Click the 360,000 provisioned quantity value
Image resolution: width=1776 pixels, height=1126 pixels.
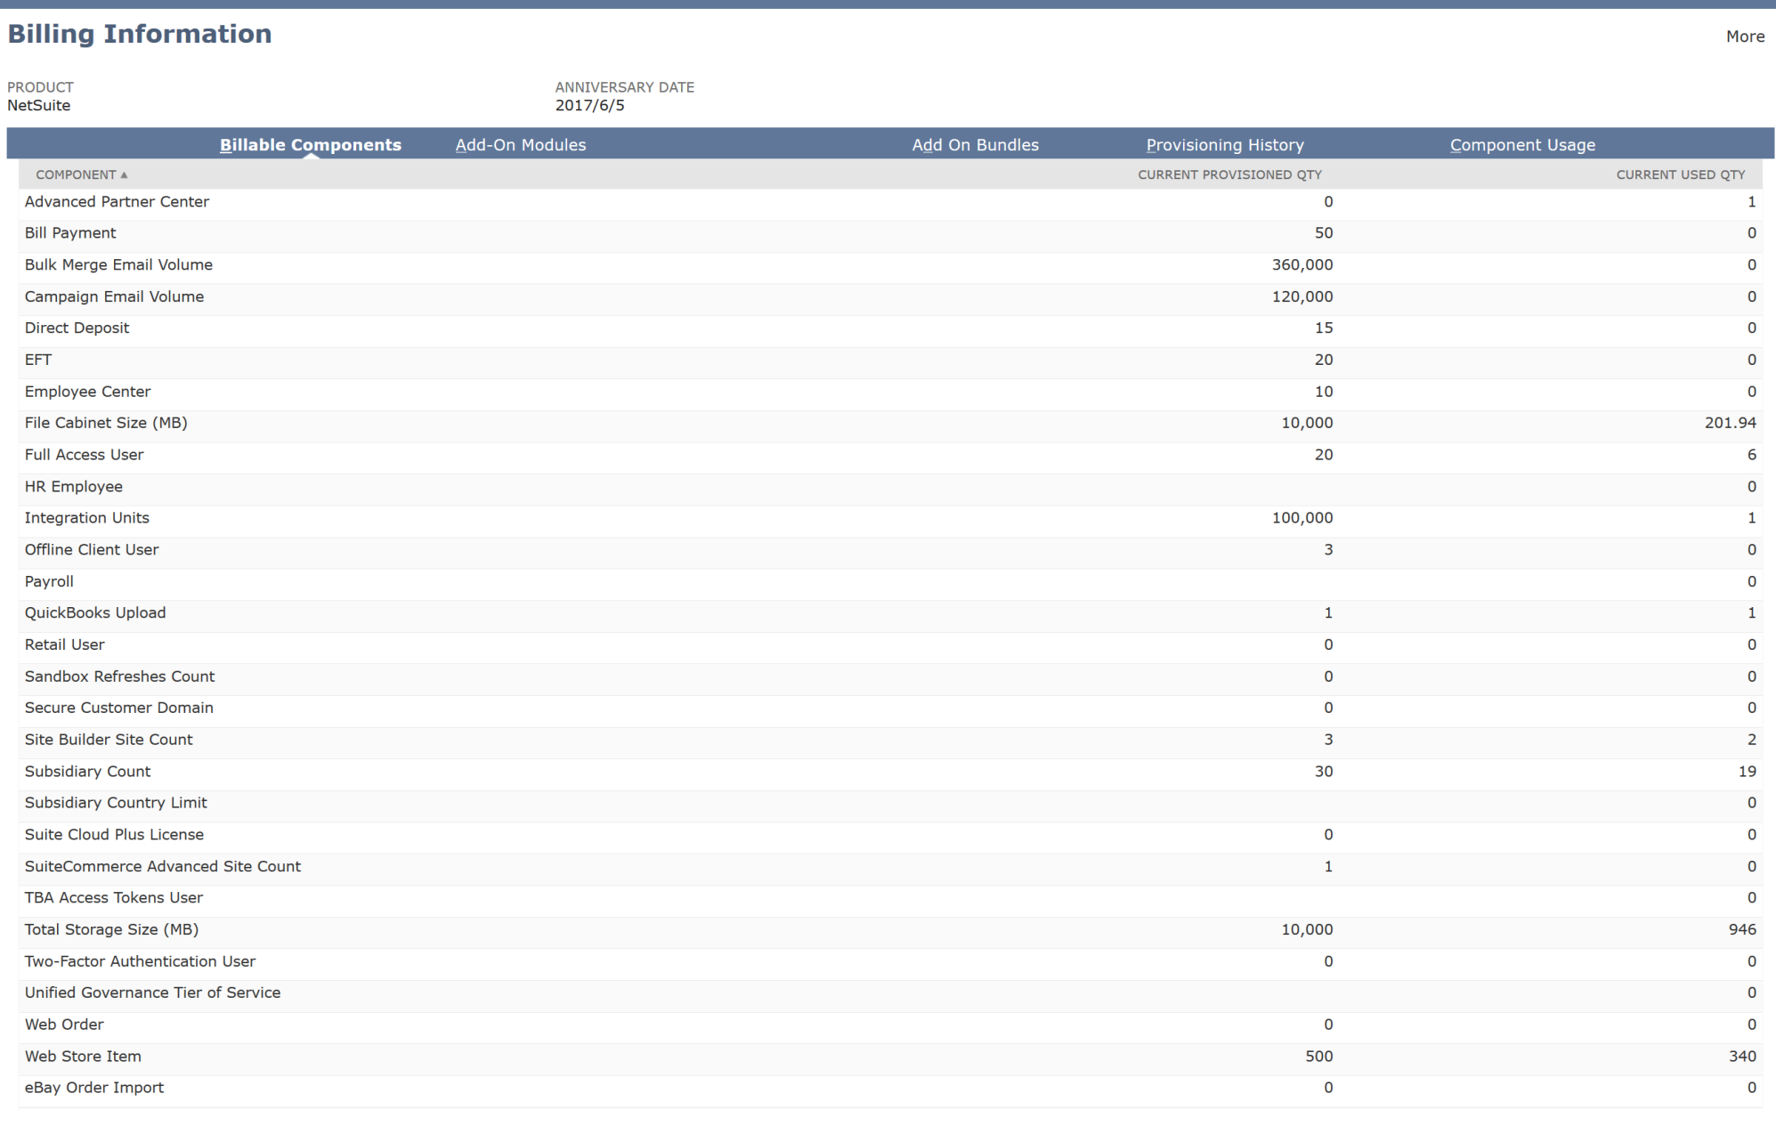1302,265
